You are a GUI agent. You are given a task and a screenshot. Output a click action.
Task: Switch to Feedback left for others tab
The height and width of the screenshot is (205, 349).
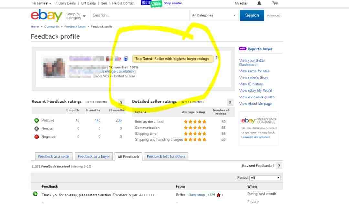pos(166,156)
